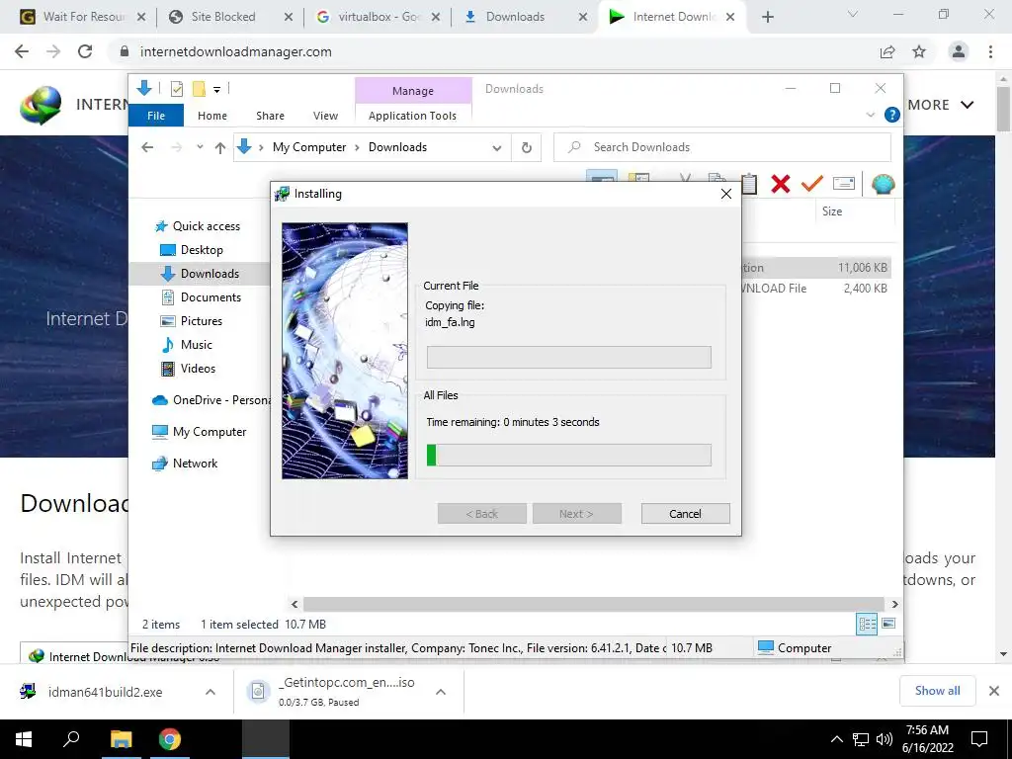The image size is (1012, 759).
Task: Click the Search Downloads field
Action: [x=722, y=148]
